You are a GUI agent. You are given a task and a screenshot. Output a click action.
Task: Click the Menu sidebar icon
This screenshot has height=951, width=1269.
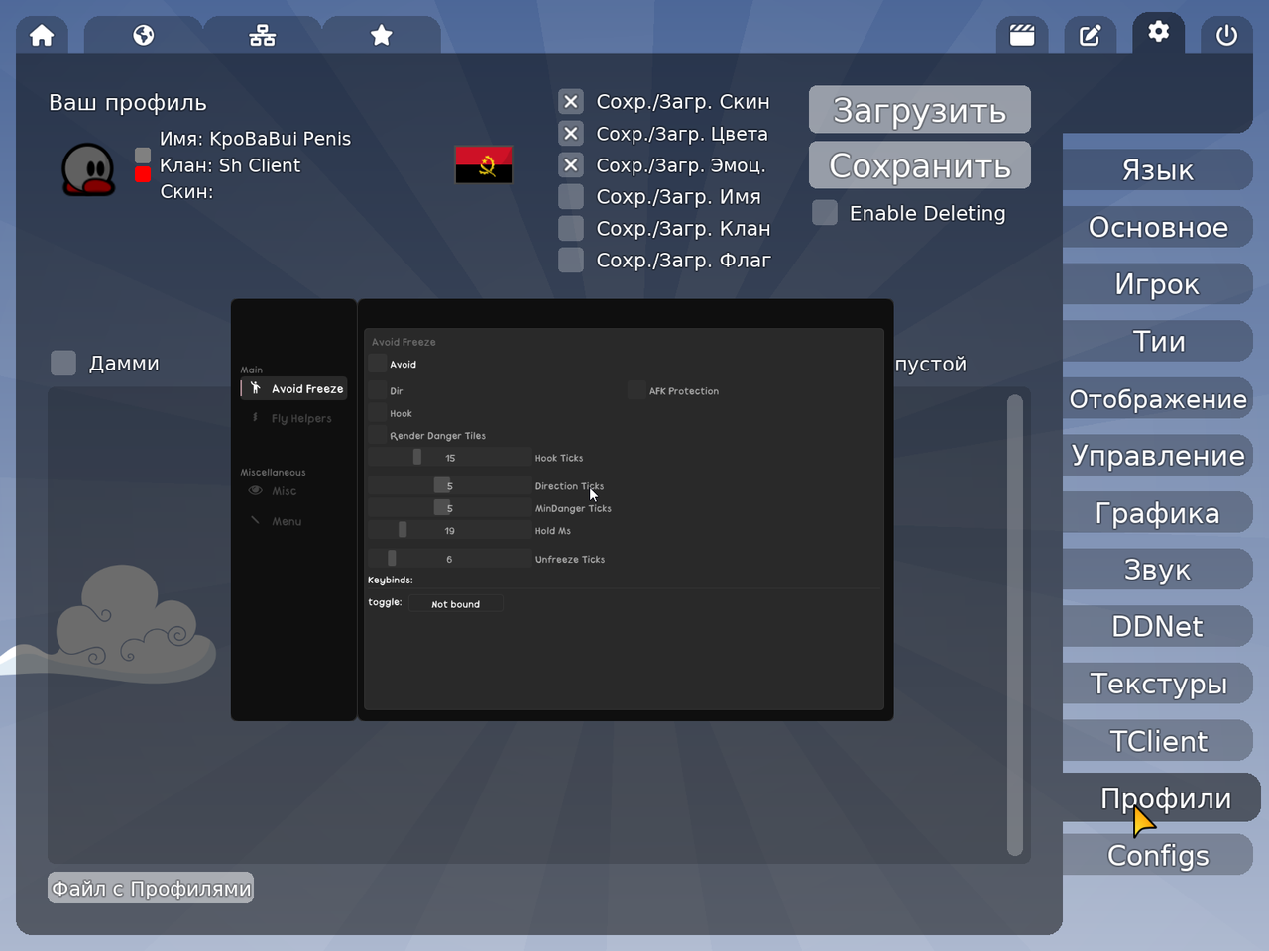pyautogui.click(x=256, y=520)
